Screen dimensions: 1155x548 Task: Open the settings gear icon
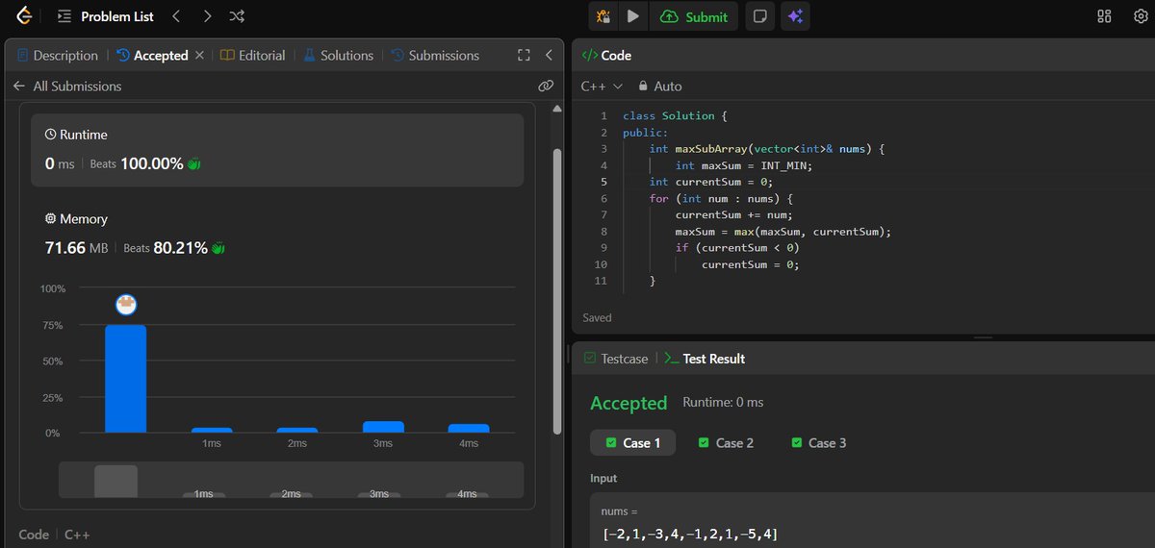1141,16
